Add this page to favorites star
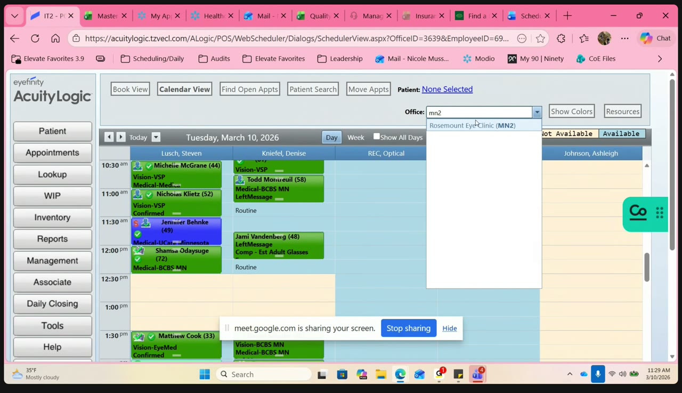 [540, 38]
